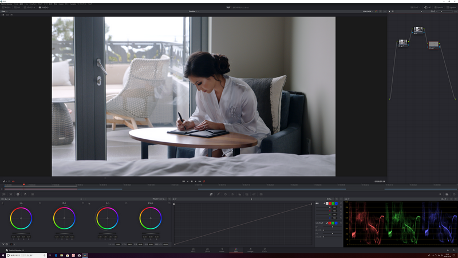Select the node graph pointer tool
The width and height of the screenshot is (458, 258).
389,11
